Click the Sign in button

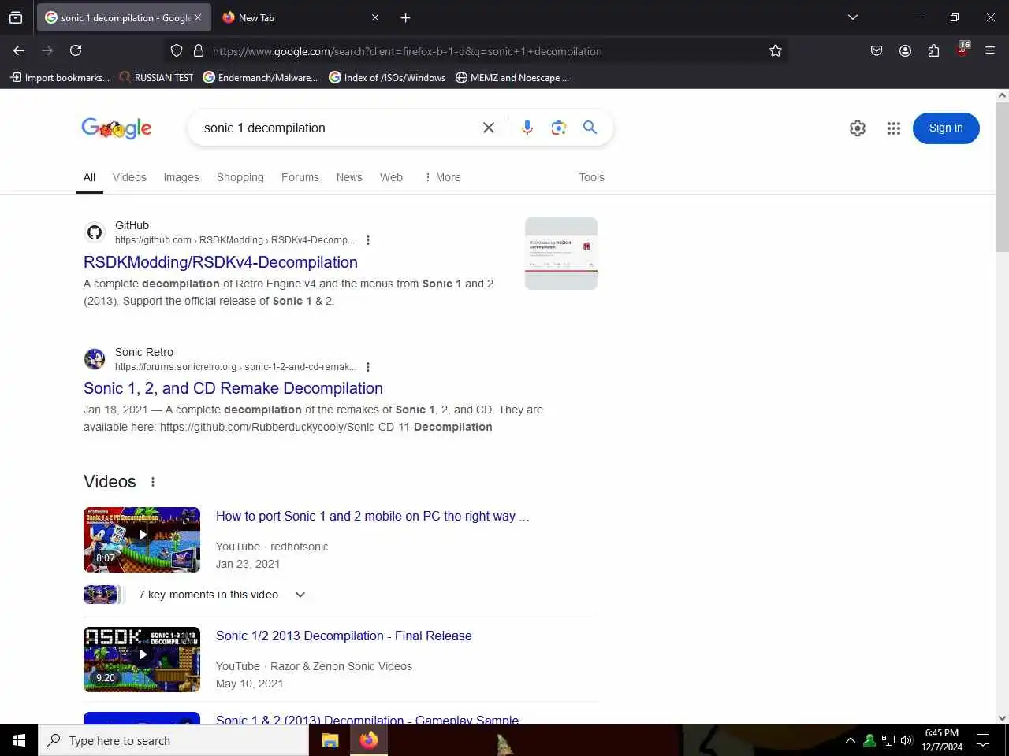[x=946, y=128]
